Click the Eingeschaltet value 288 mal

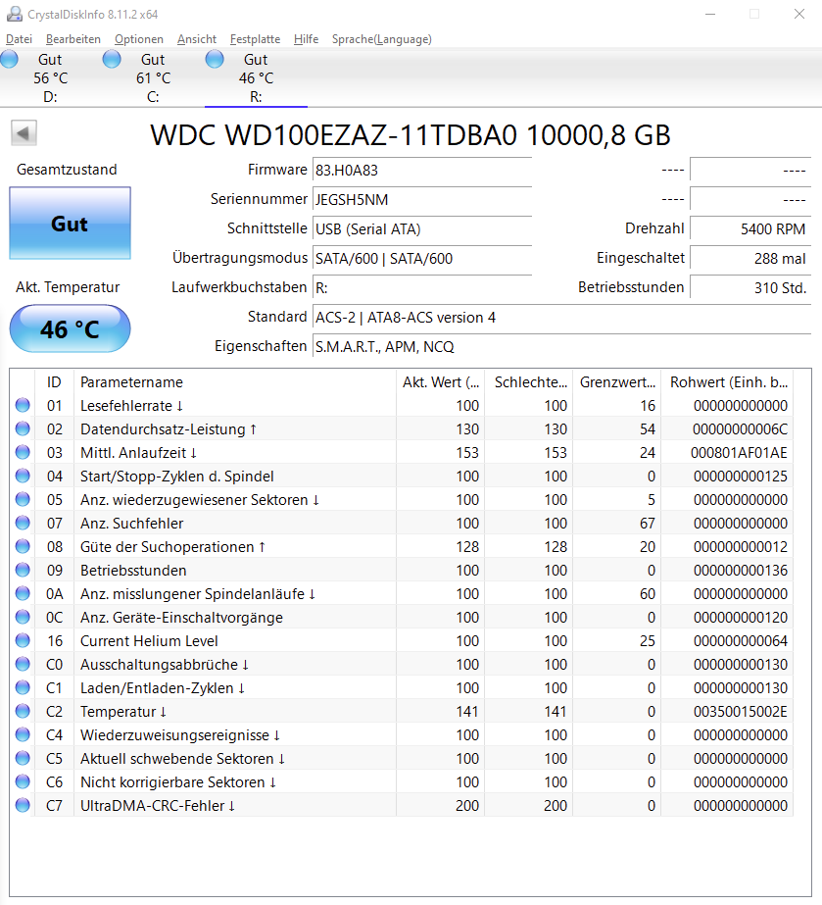[x=750, y=259]
